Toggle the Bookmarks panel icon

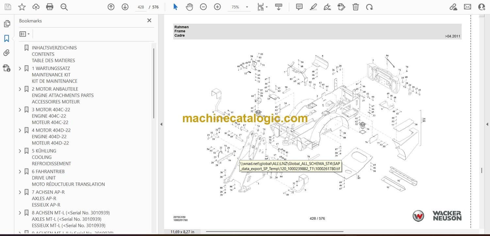(x=7, y=38)
